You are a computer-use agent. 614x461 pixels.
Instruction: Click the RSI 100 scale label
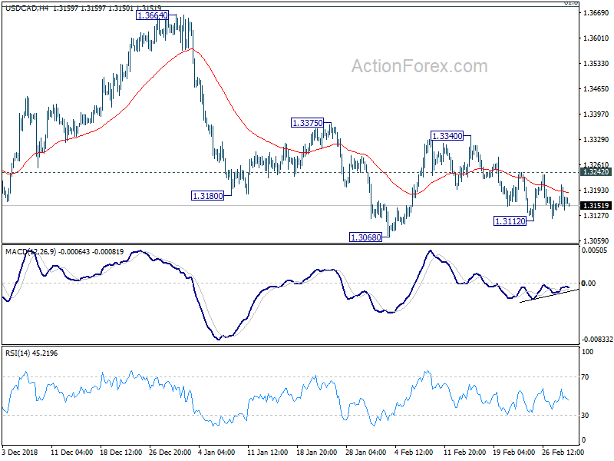coord(587,352)
